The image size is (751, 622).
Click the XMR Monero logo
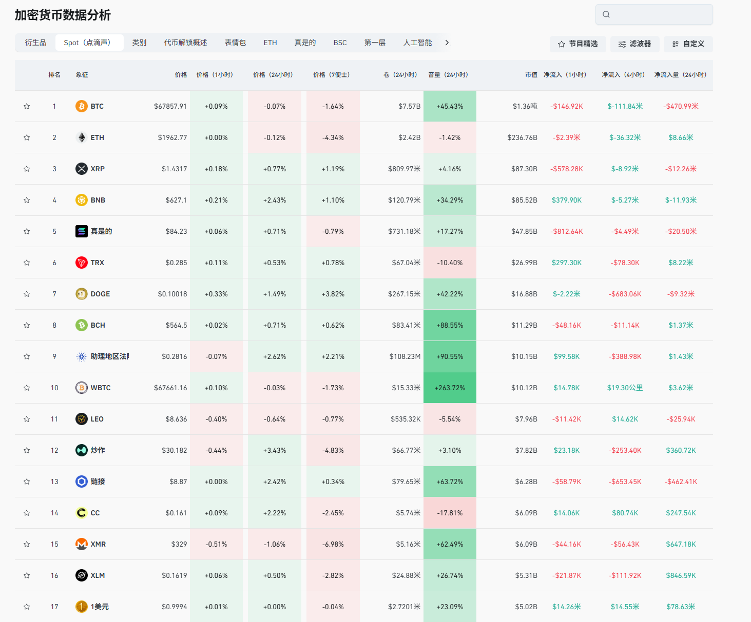(x=81, y=544)
